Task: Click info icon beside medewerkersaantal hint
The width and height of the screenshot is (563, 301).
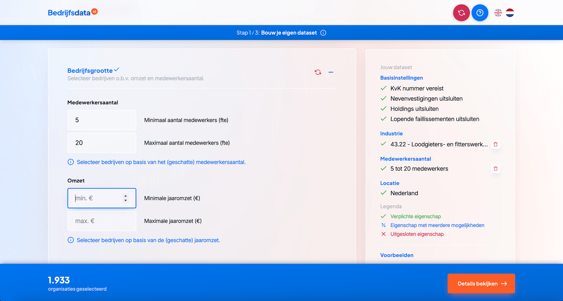Action: 71,162
